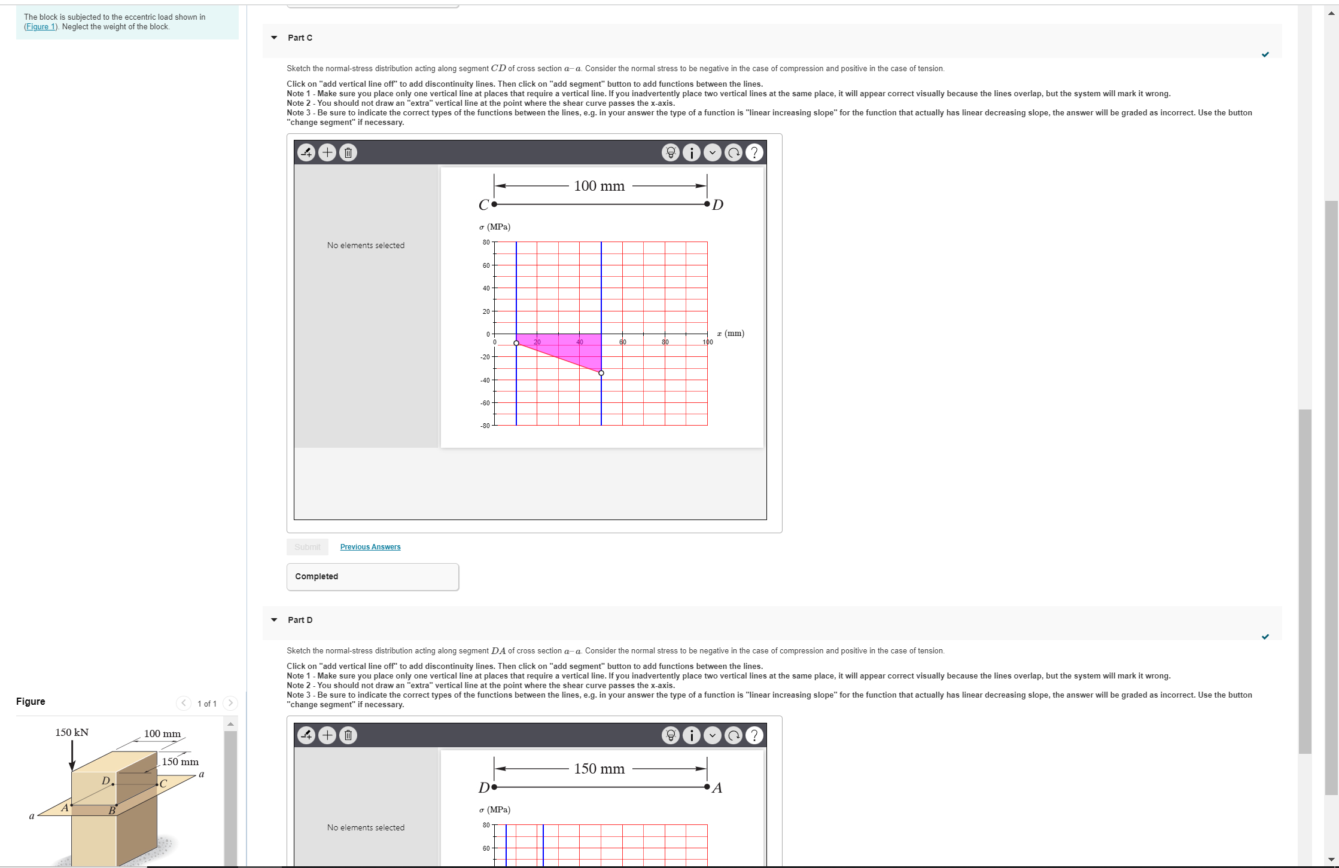Select the trash icon in Part D toolbar
Image resolution: width=1339 pixels, height=868 pixels.
point(348,735)
